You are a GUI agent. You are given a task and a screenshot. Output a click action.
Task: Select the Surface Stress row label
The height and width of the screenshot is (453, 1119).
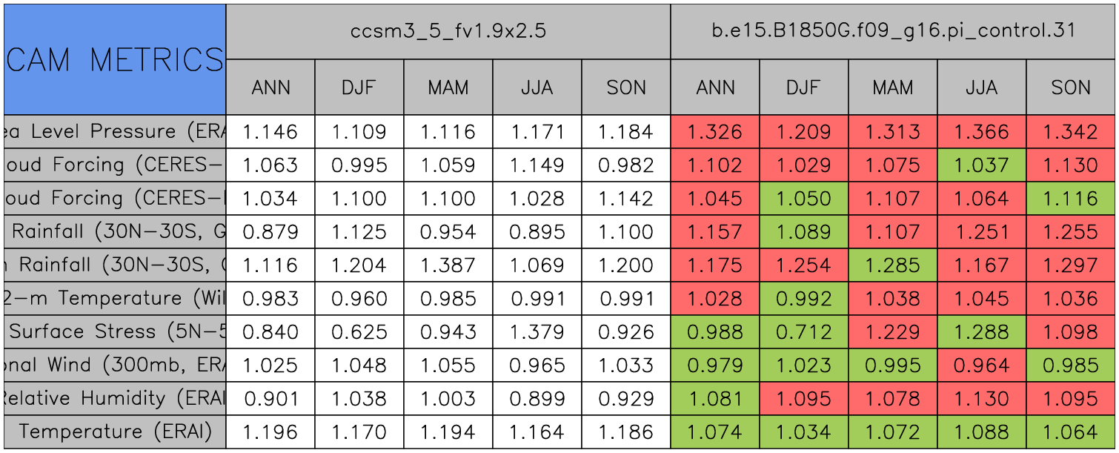tap(115, 331)
